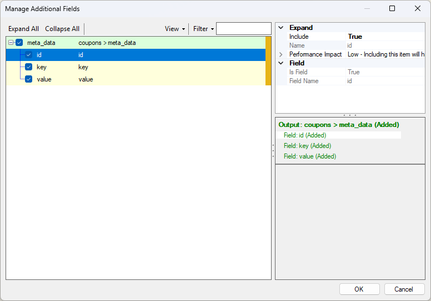Close the Manage Additional Fields dialog

pyautogui.click(x=418, y=8)
